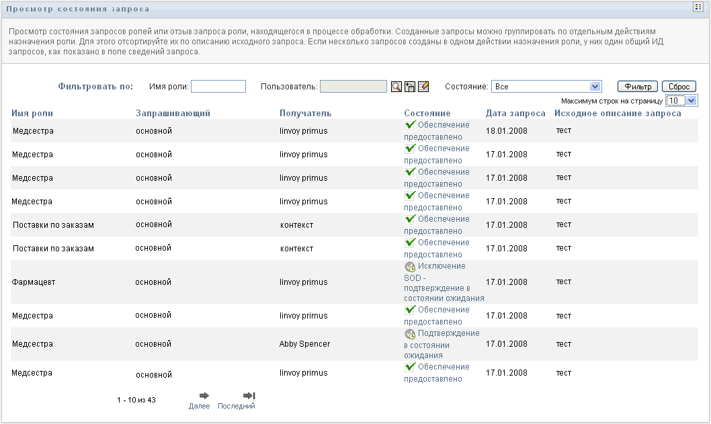The height and width of the screenshot is (424, 711).
Task: Click the clear user field icon
Action: pos(423,87)
